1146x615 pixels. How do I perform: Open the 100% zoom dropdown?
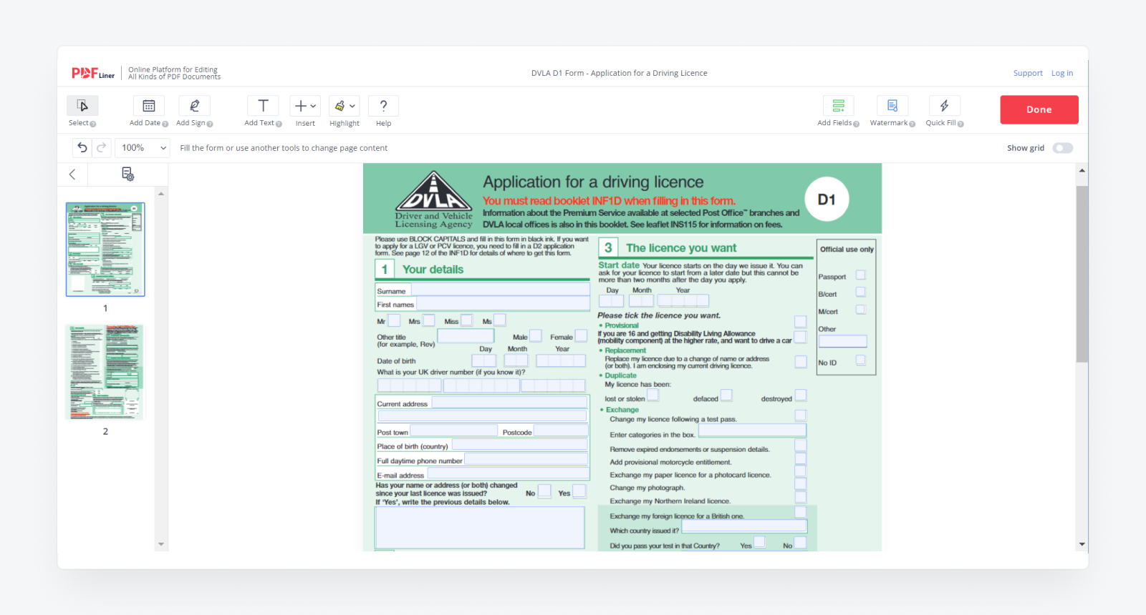coord(143,148)
